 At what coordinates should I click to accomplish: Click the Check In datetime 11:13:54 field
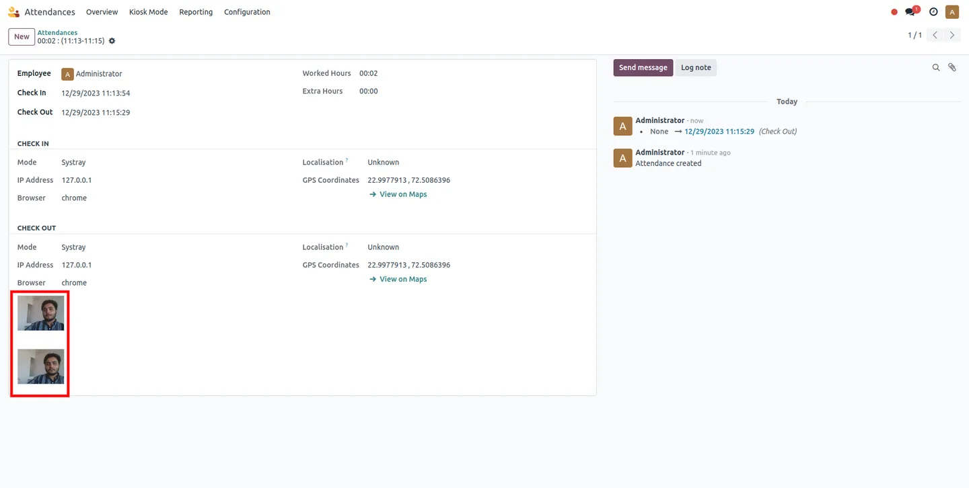click(x=96, y=93)
